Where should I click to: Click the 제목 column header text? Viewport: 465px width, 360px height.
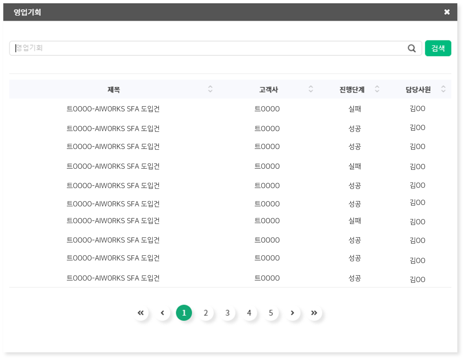[x=114, y=90]
